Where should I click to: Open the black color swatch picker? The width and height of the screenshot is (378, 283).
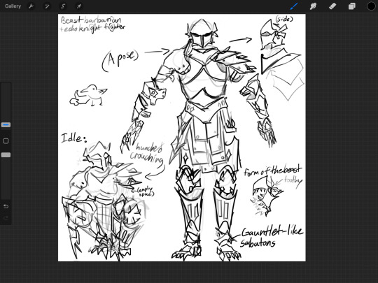[371, 6]
